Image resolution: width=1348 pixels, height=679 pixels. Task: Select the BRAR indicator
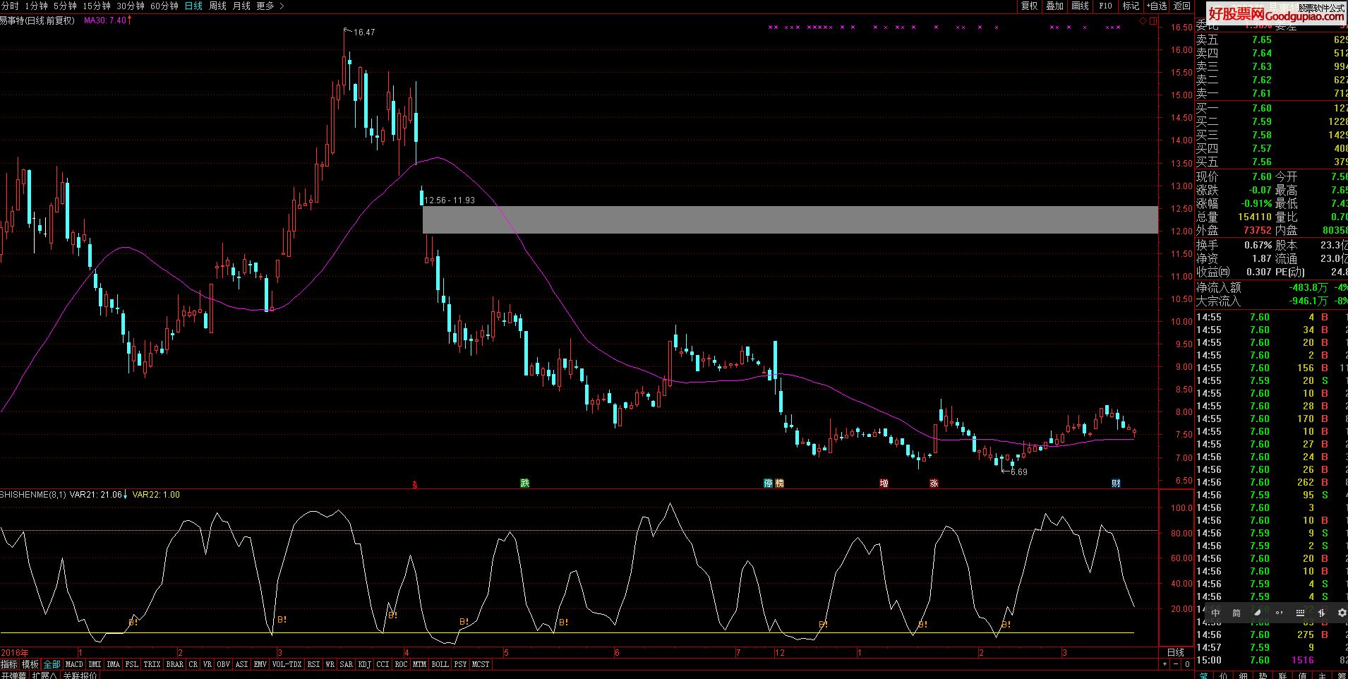(x=174, y=664)
